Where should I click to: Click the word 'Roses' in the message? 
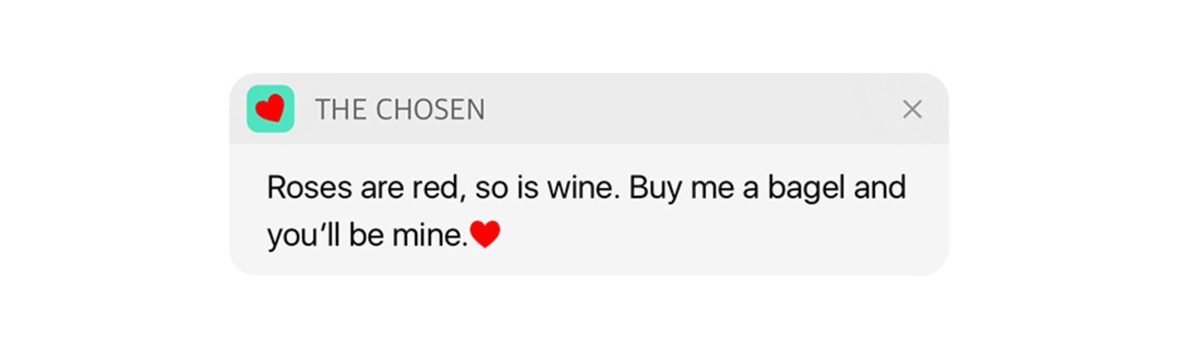[x=309, y=187]
